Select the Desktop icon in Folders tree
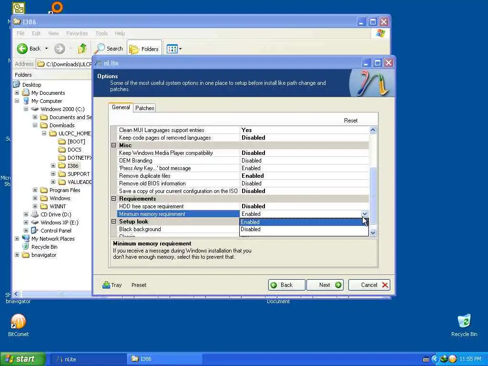Image resolution: width=488 pixels, height=366 pixels. click(x=17, y=85)
